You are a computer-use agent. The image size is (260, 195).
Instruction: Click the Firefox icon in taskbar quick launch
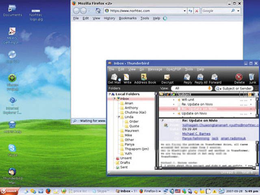(x=48, y=191)
